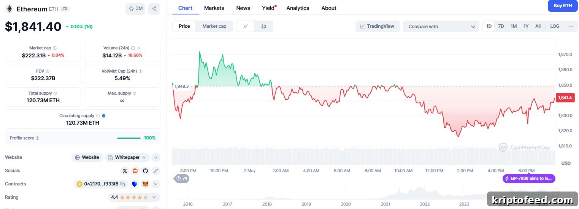
Task: Expand the Contracts row chevron
Action: point(156,184)
